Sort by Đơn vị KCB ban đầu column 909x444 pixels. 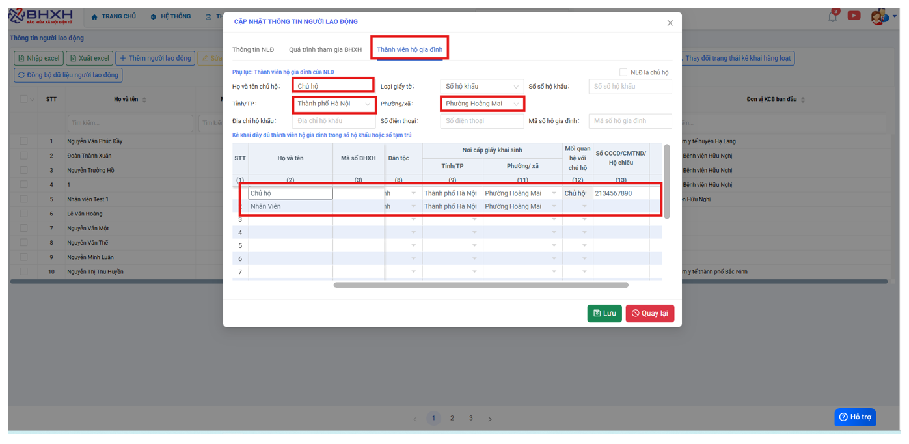[x=803, y=100]
